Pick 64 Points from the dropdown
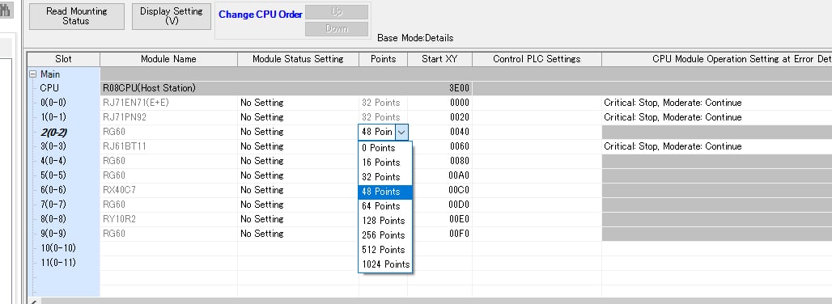The image size is (832, 304). pyautogui.click(x=385, y=206)
